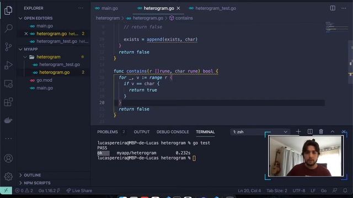Change indentation via Tab Size: 2
This screenshot has width=353, height=198.
[x=277, y=191]
